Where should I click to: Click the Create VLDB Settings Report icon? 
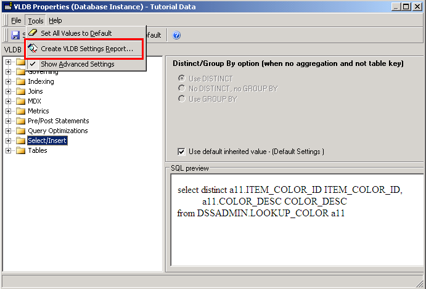tap(33, 48)
